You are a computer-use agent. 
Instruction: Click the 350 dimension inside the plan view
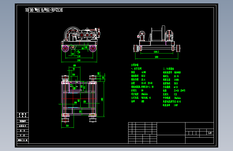[85, 102]
